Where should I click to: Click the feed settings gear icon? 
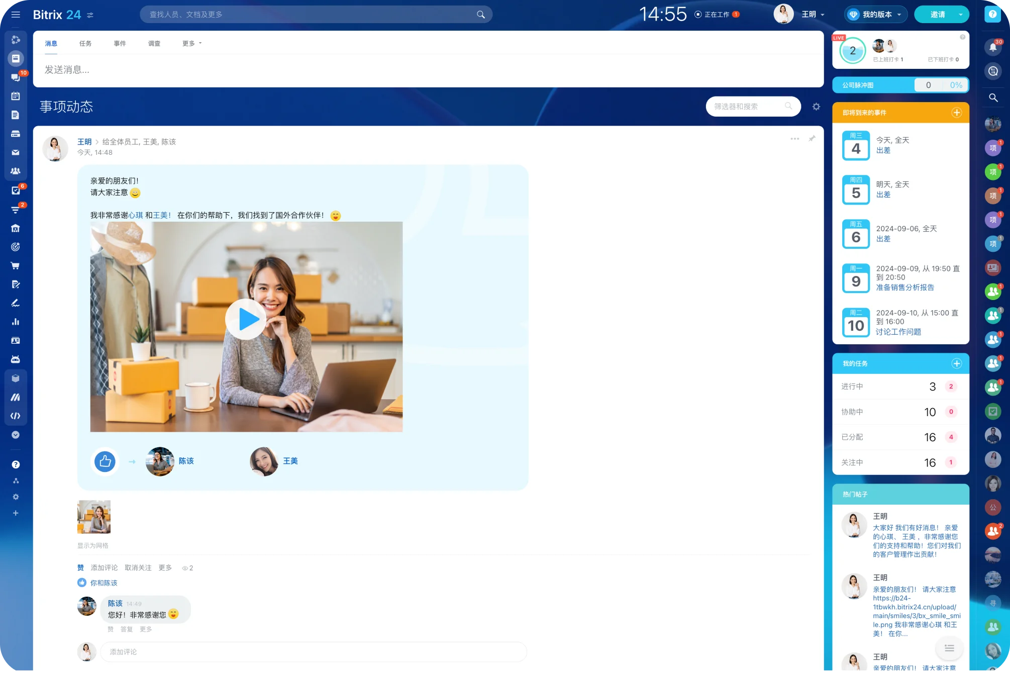tap(816, 107)
